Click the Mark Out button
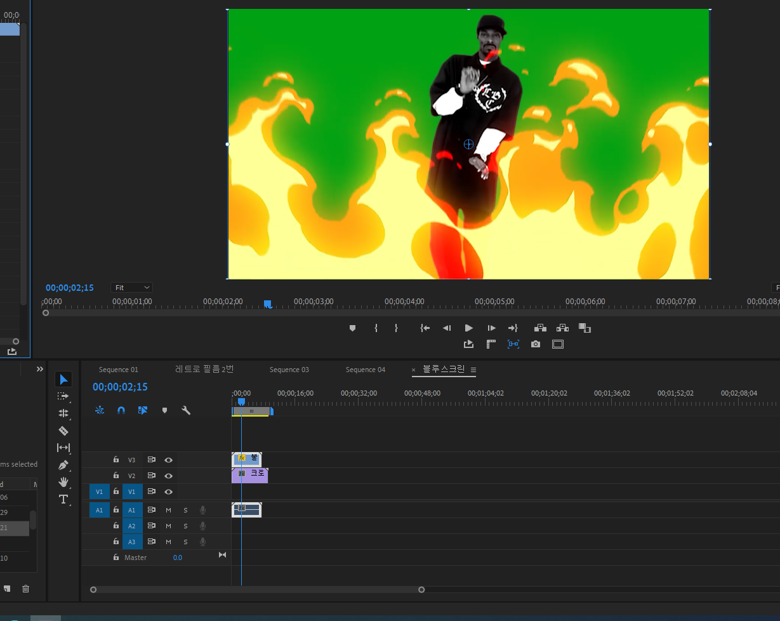Screen dimensions: 780x621 click(x=396, y=328)
